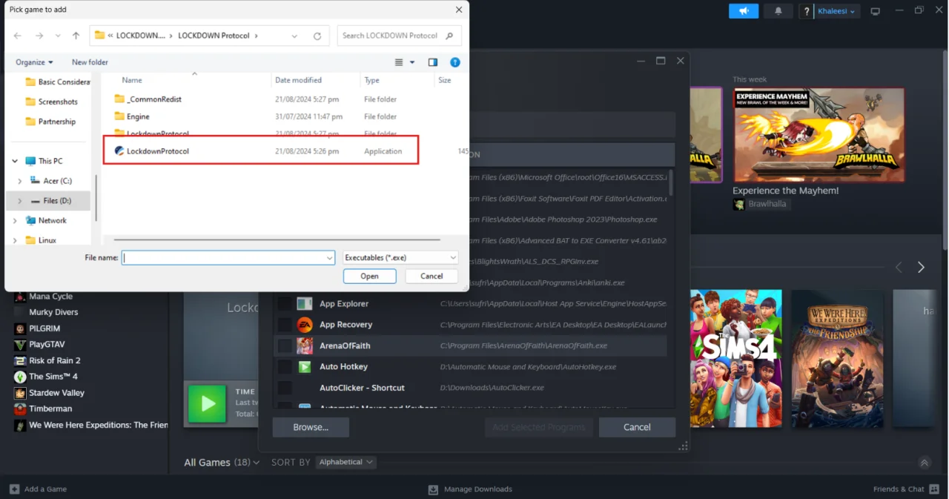Show previous games carousel arrow

click(899, 267)
